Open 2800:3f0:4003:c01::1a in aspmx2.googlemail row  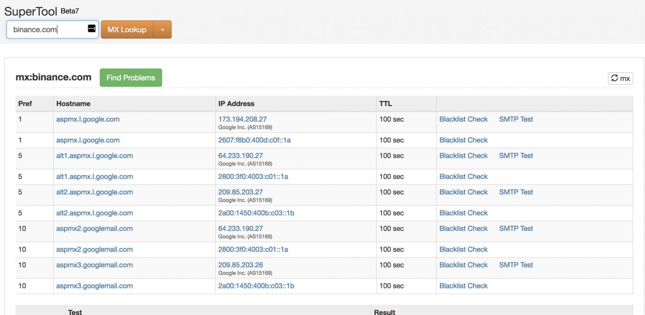(253, 249)
